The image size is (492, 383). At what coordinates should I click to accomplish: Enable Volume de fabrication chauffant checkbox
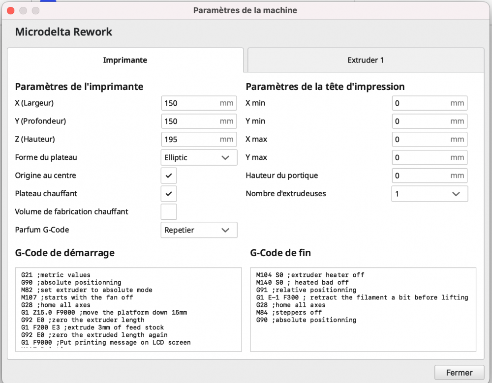tap(169, 212)
